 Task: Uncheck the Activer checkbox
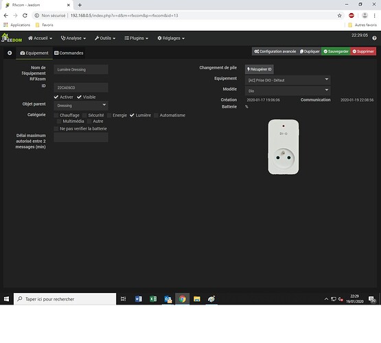56,97
